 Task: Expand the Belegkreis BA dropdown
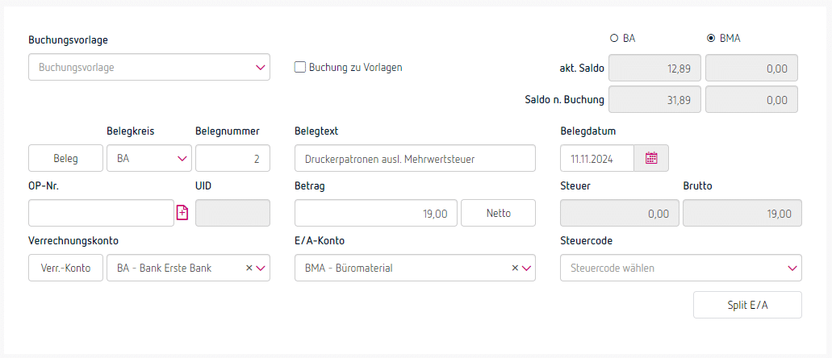[182, 159]
